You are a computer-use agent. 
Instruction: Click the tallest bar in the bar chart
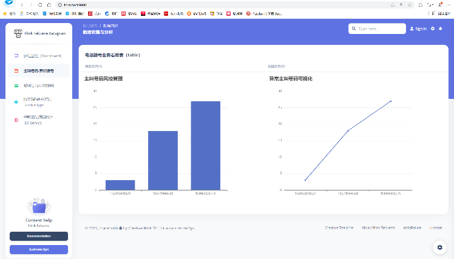[205, 146]
